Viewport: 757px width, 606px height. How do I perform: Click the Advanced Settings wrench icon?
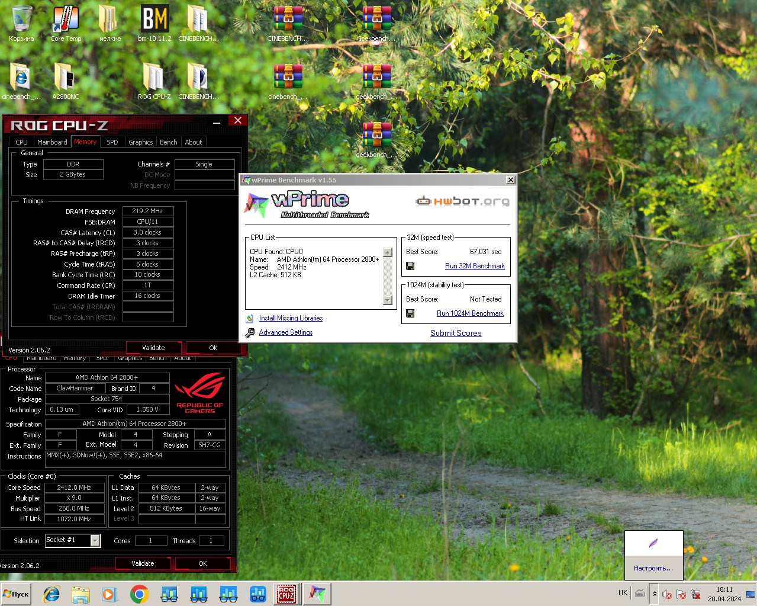click(x=250, y=332)
